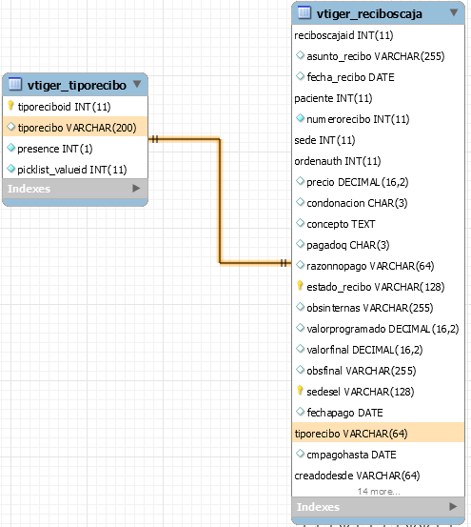This screenshot has width=471, height=527.
Task: Click diamond icon beside presence INT(1)
Action: pos(11,148)
